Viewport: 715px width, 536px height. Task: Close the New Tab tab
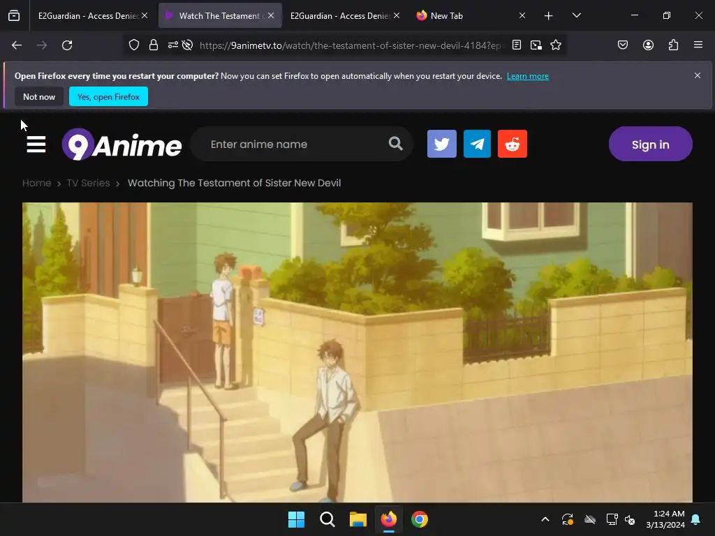click(x=522, y=15)
